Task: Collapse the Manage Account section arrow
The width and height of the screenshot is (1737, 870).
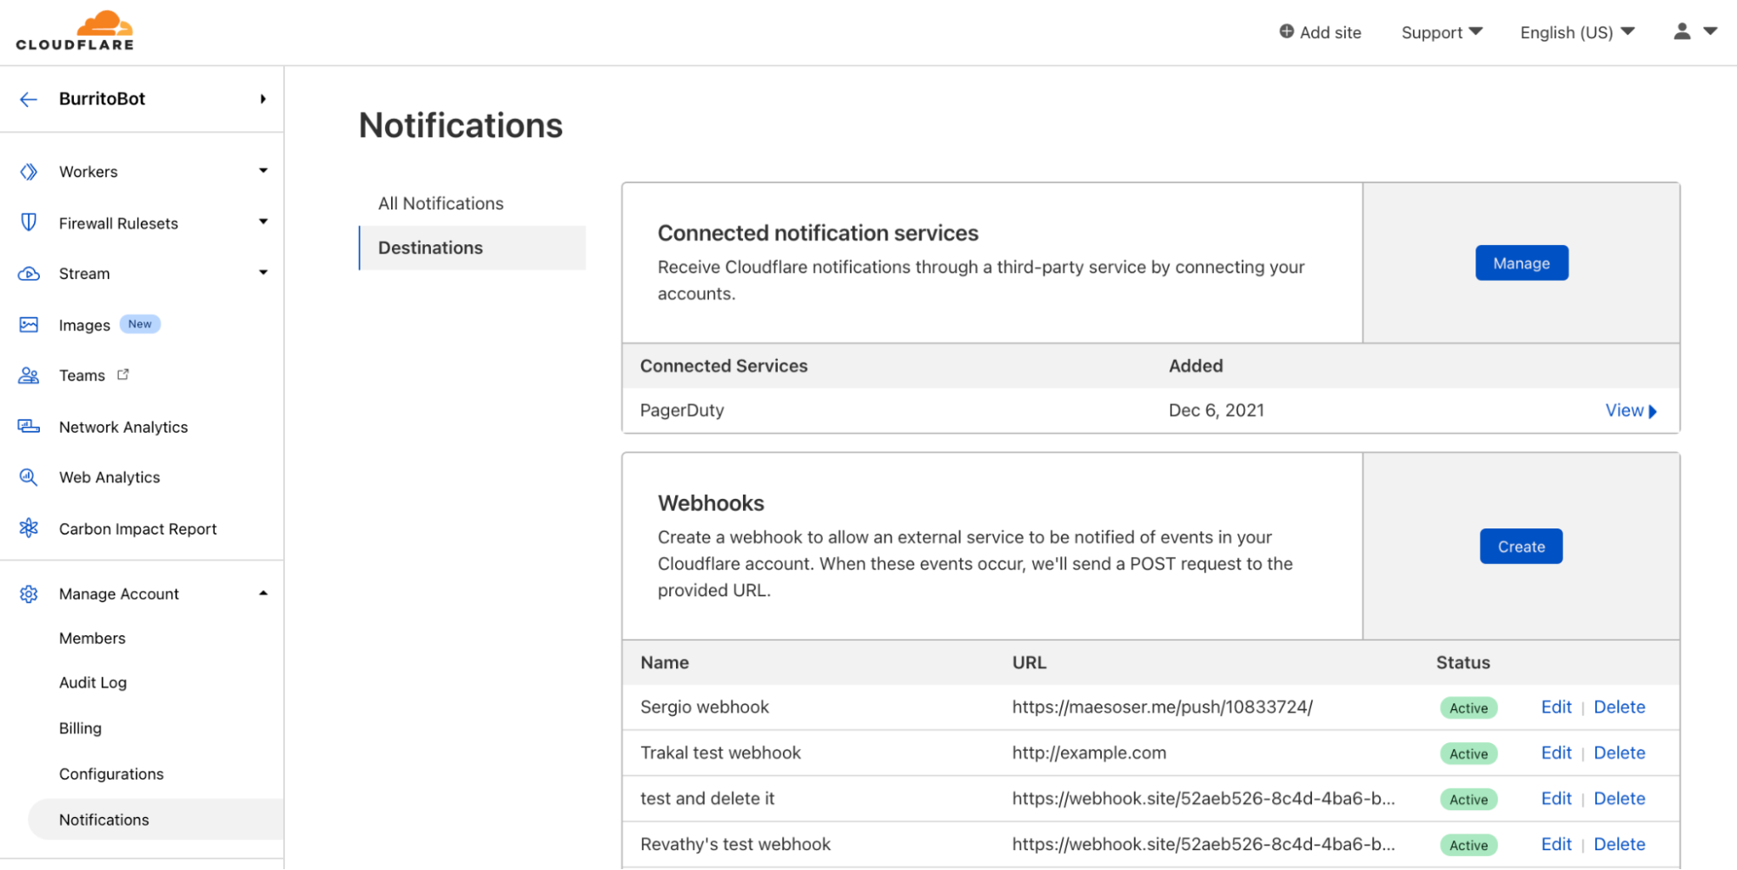Action: (x=263, y=593)
